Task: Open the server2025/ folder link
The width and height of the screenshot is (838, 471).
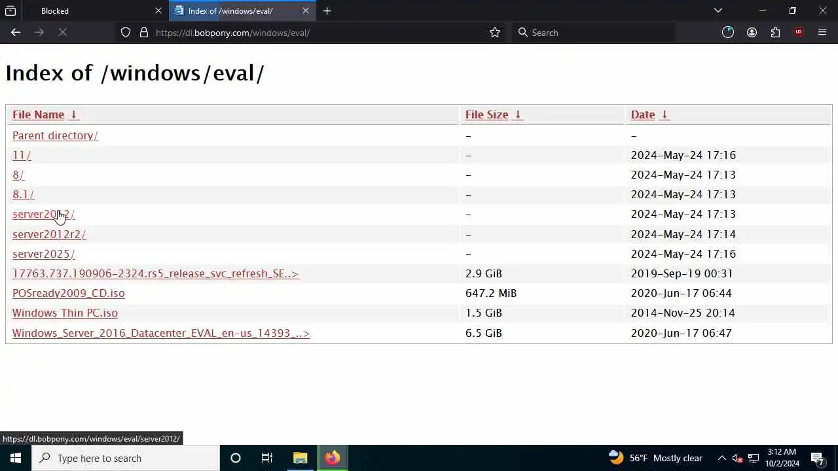Action: [43, 254]
